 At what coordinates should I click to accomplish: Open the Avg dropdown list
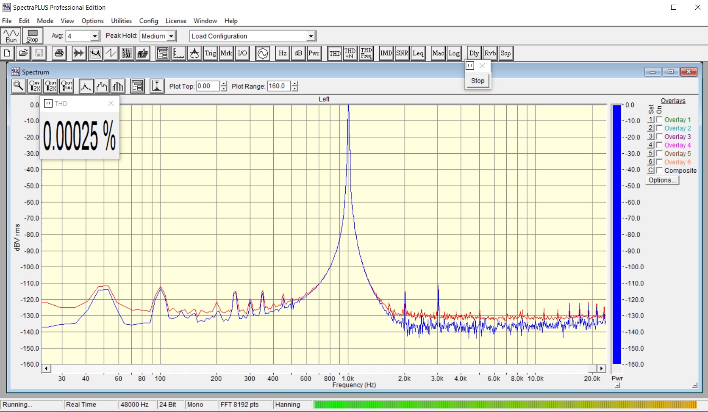95,36
